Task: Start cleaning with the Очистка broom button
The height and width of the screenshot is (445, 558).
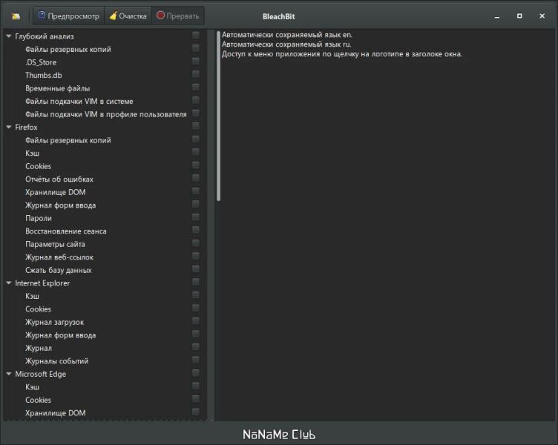Action: 128,16
